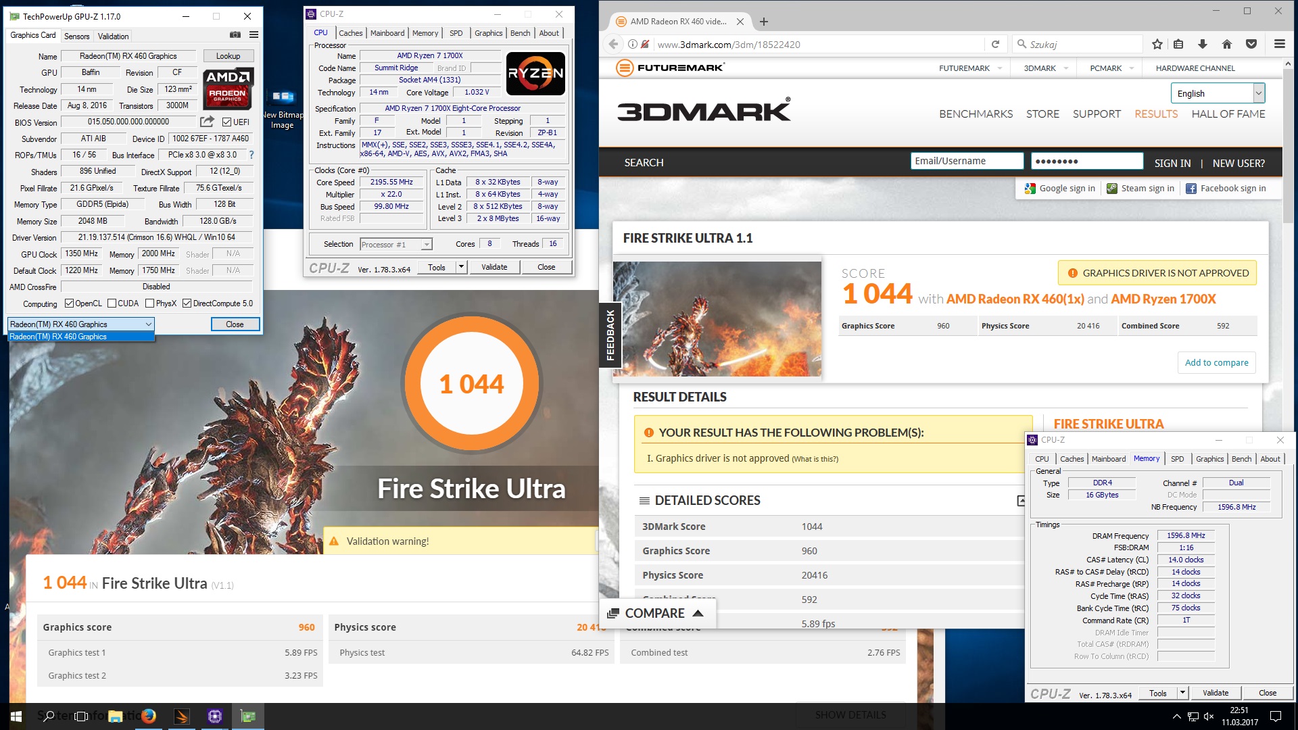Open the Firefox bookmarks list icon
Viewport: 1298px width, 730px height.
pyautogui.click(x=1178, y=44)
